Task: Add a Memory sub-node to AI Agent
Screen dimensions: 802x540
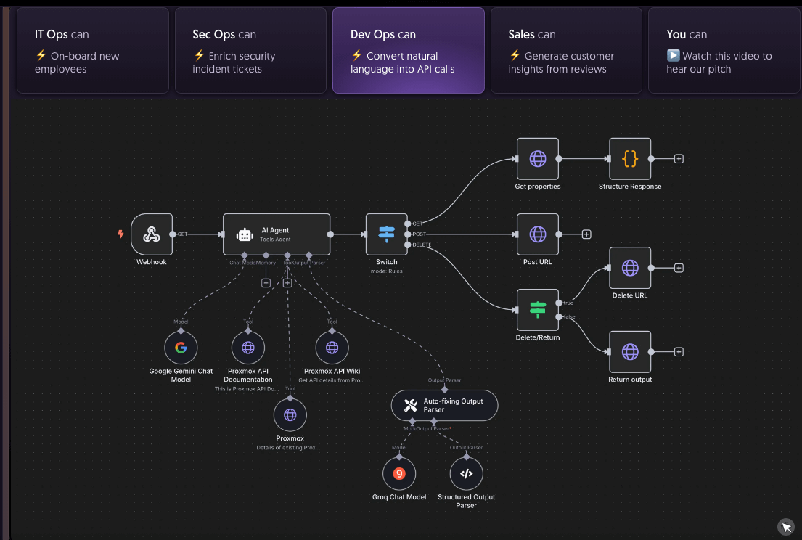Action: [x=266, y=283]
